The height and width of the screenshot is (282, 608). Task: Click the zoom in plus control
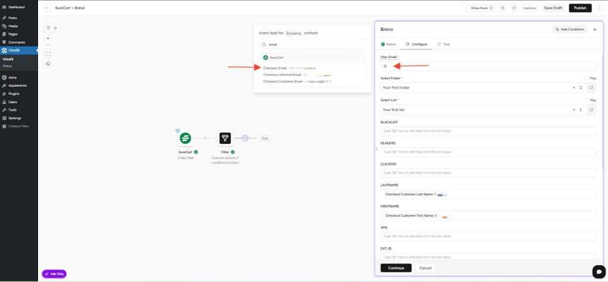pyautogui.click(x=48, y=38)
